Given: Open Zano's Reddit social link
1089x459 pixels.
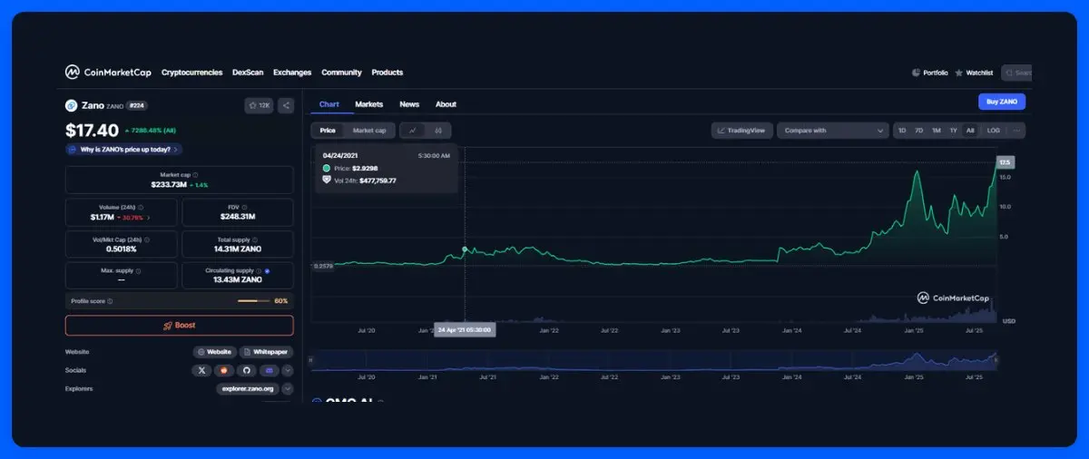Looking at the screenshot, I should click(x=223, y=370).
